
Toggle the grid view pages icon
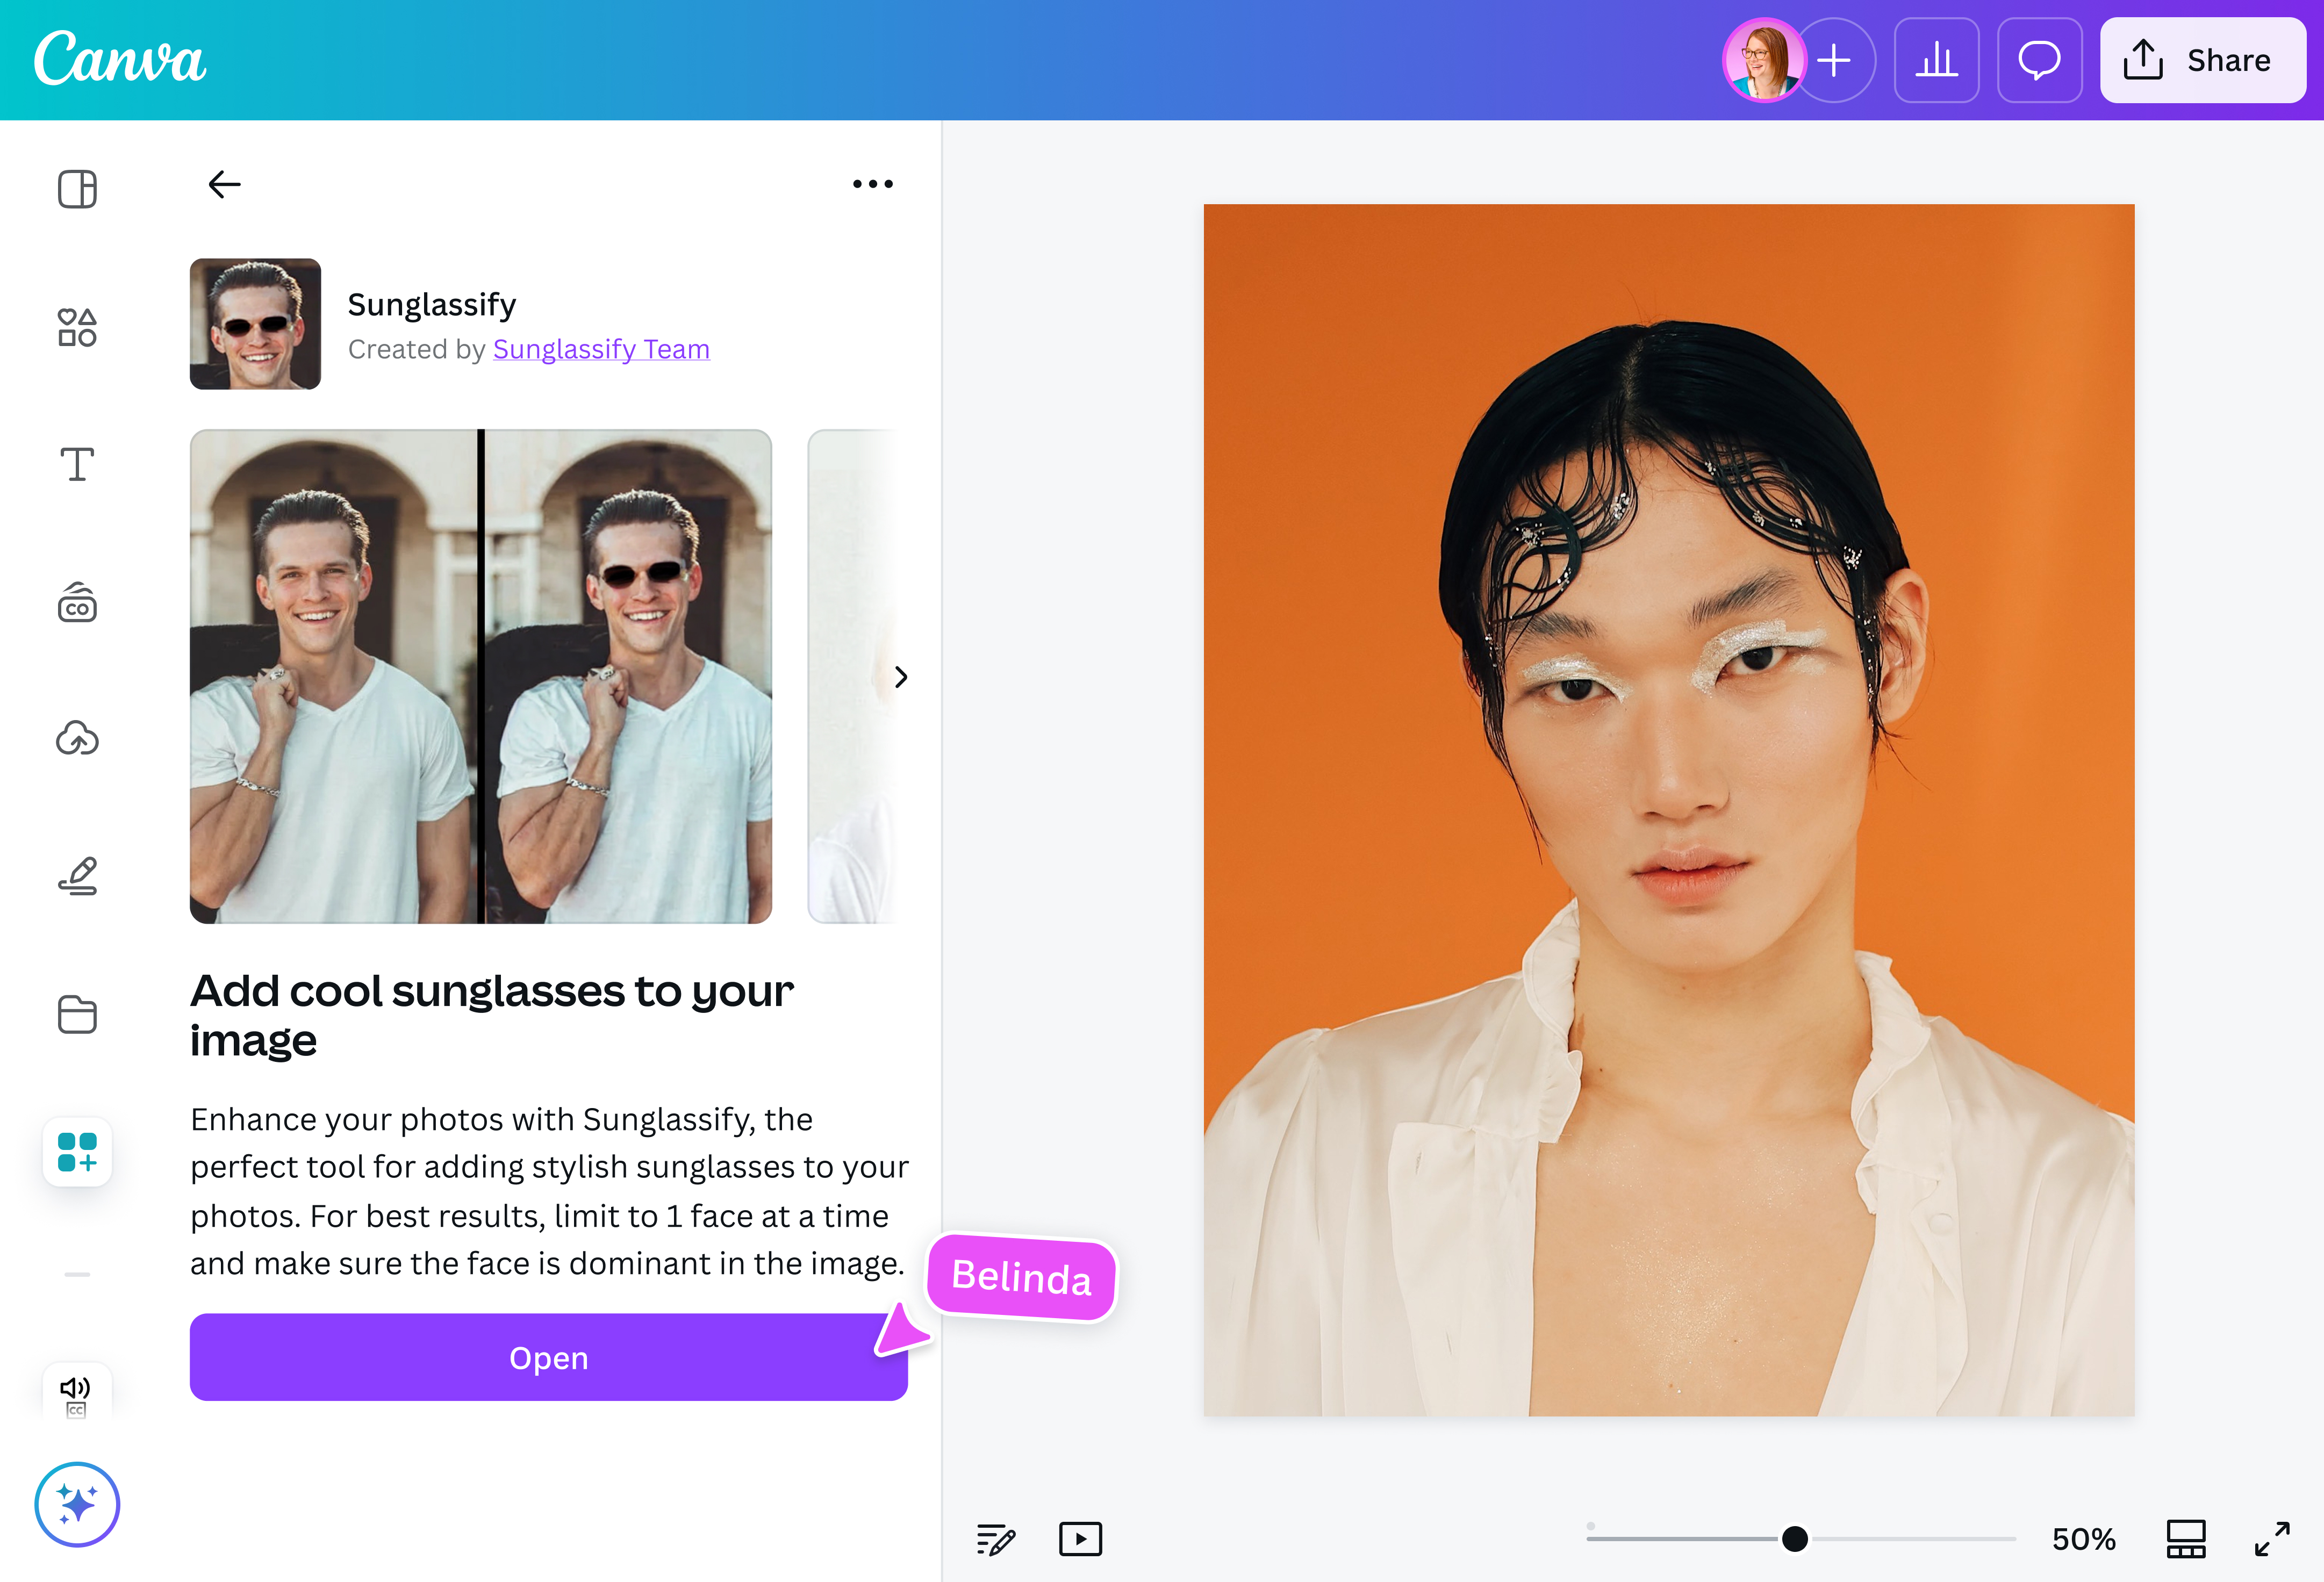[2186, 1539]
